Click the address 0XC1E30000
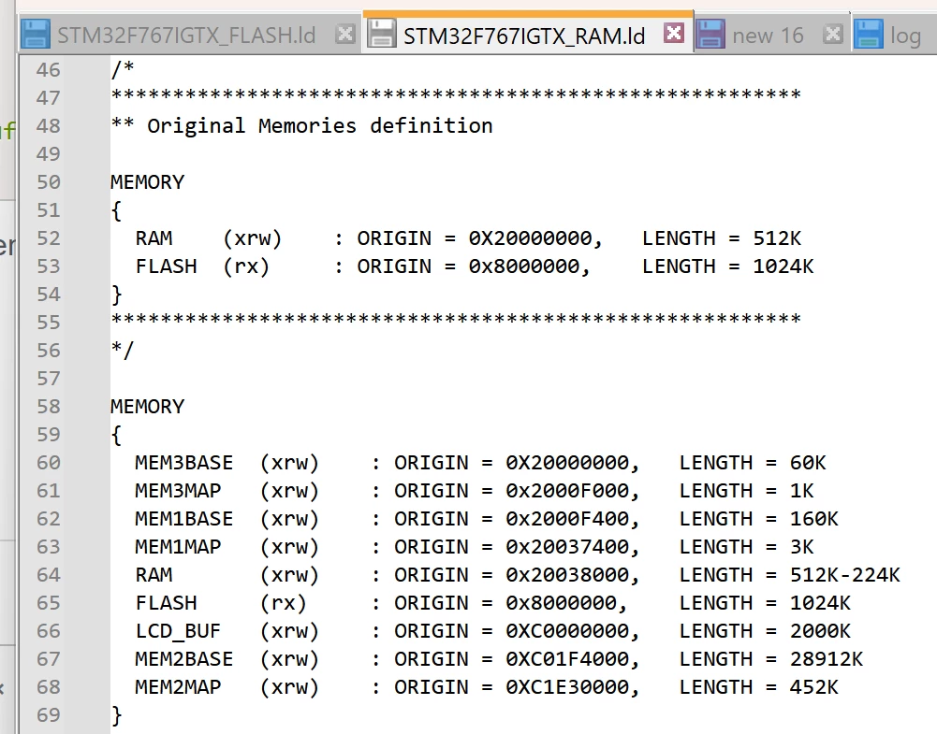 point(567,687)
